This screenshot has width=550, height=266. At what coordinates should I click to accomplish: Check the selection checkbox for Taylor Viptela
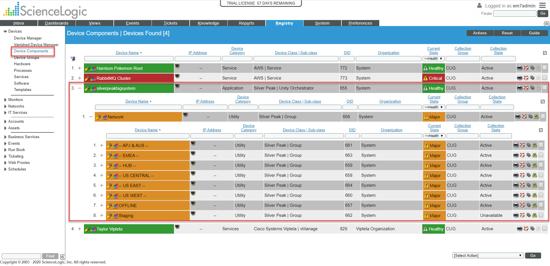point(544,229)
